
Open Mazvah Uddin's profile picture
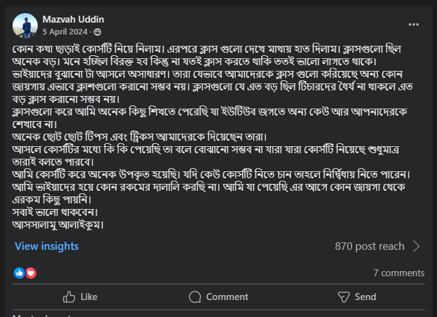pyautogui.click(x=25, y=25)
